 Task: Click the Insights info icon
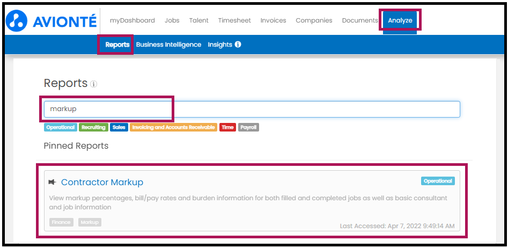(238, 45)
